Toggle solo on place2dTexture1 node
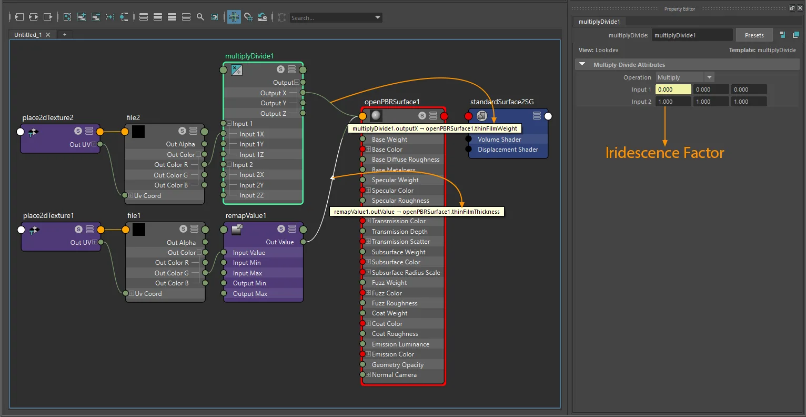The height and width of the screenshot is (417, 806). point(78,229)
